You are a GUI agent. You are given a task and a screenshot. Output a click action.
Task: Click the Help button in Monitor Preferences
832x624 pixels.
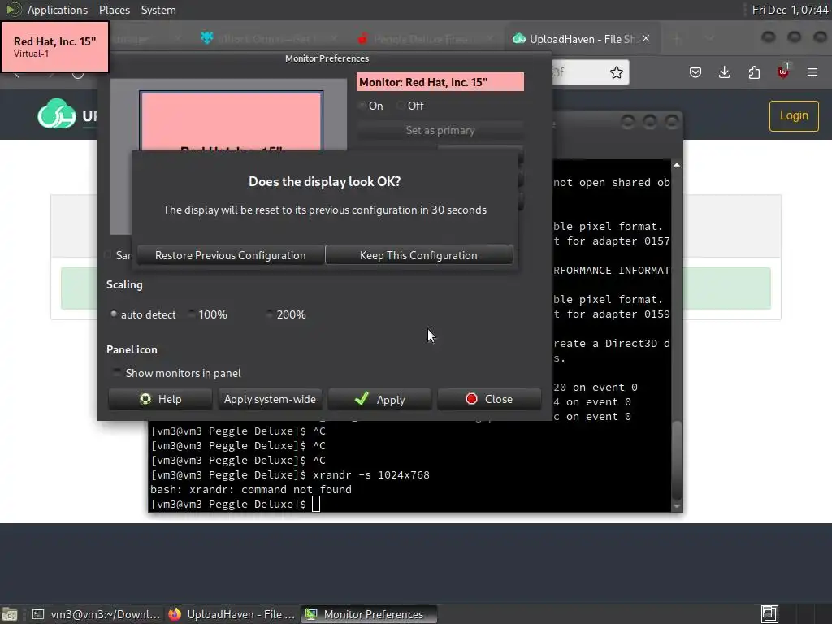[160, 399]
